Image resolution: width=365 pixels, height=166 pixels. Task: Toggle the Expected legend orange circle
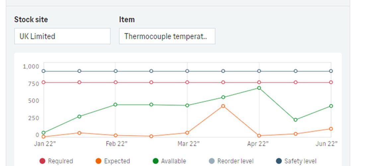99,161
